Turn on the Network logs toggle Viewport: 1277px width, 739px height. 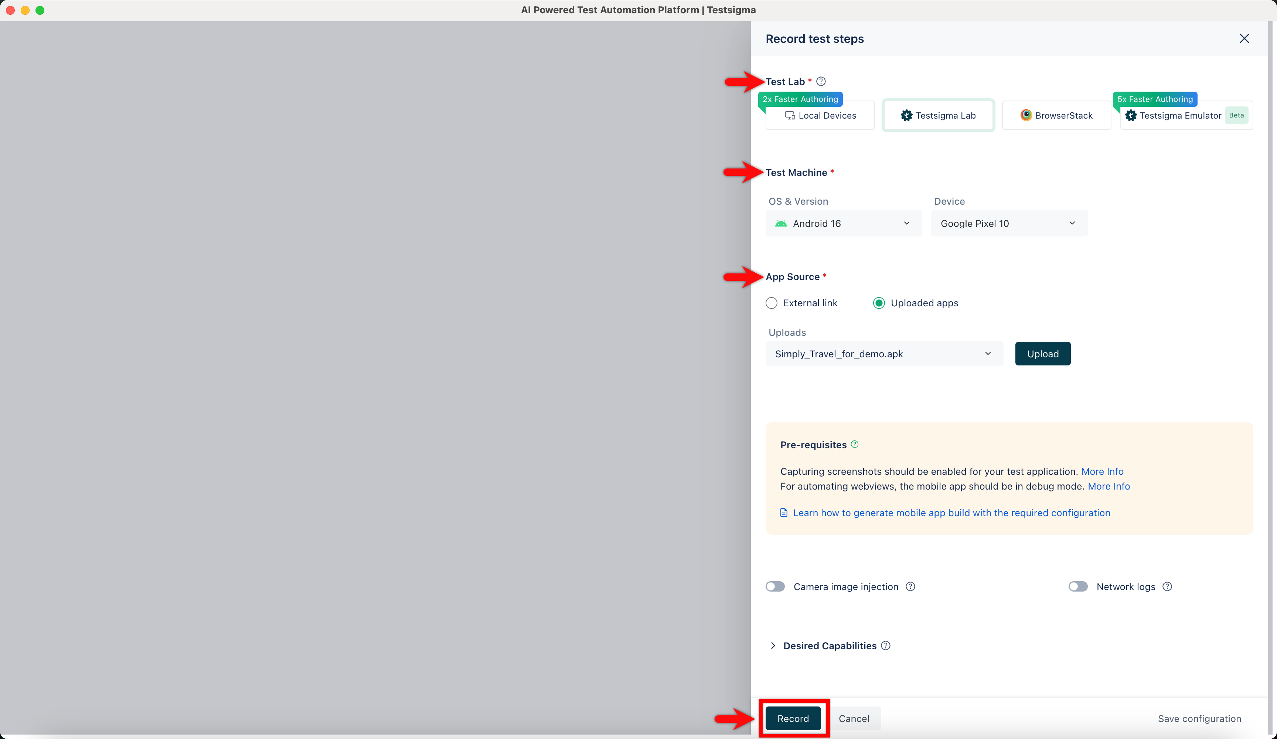point(1078,586)
